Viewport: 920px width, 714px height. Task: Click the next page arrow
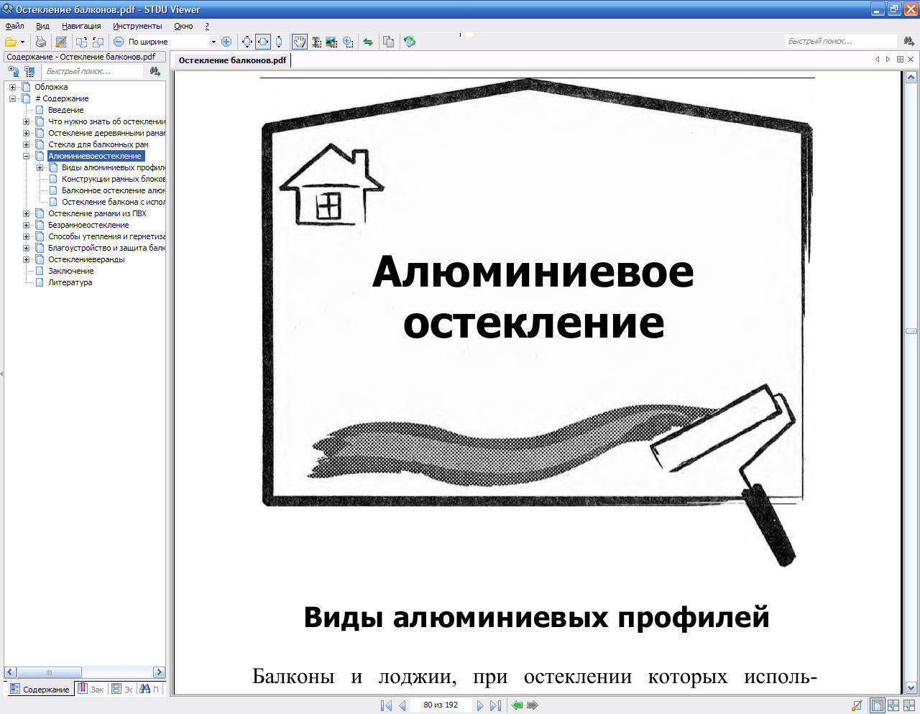click(480, 705)
